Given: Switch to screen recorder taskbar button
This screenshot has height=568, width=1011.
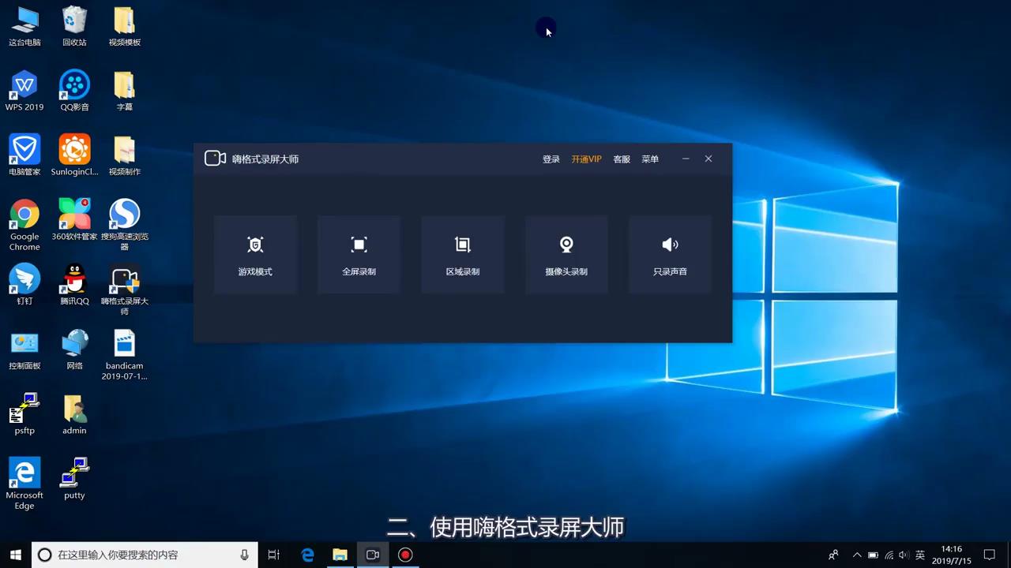Looking at the screenshot, I should [x=372, y=555].
